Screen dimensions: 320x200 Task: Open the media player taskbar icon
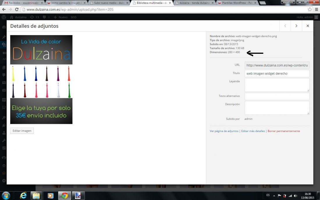tap(50, 196)
